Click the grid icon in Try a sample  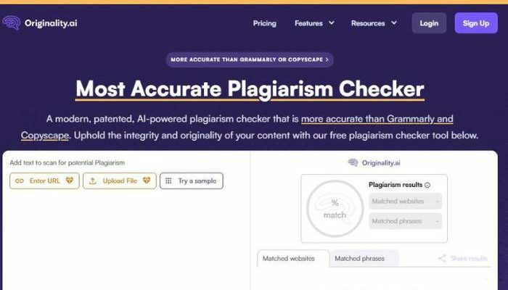coord(168,181)
